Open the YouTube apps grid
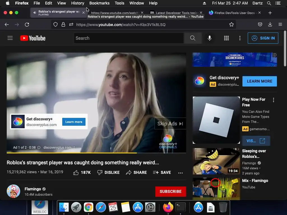 pos(226,38)
